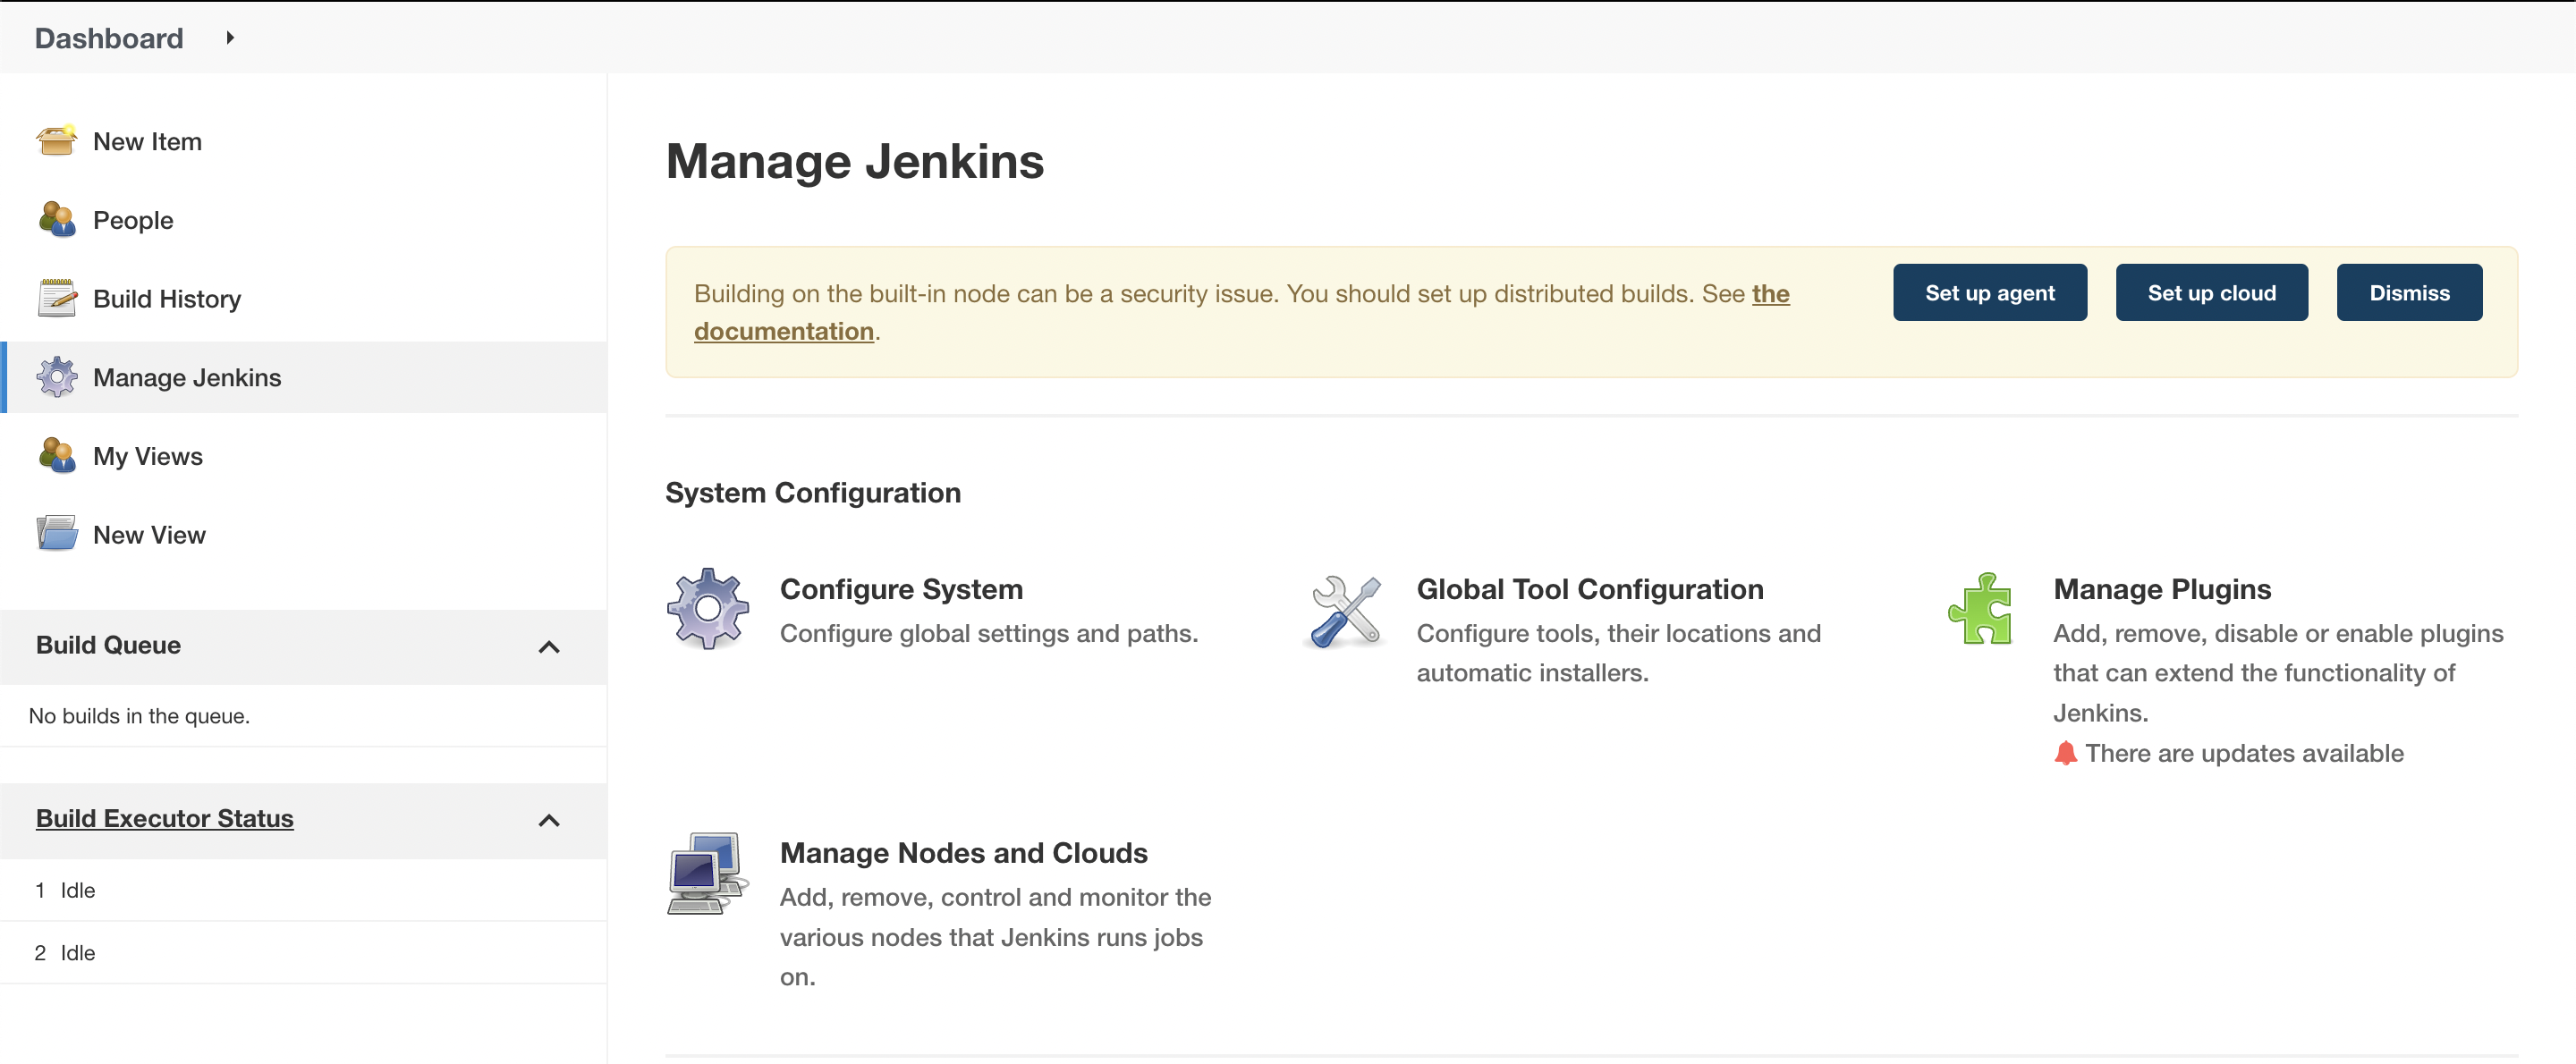Dismiss the security warning banner
Viewport: 2576px width, 1064px height.
tap(2409, 293)
